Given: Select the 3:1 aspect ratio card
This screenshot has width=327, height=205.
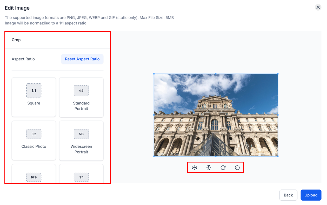Looking at the screenshot, I should pyautogui.click(x=81, y=174).
